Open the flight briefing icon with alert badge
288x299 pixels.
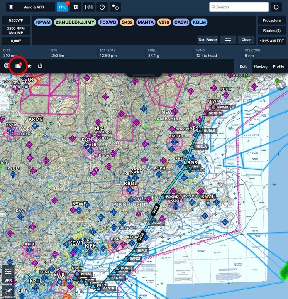click(x=18, y=66)
